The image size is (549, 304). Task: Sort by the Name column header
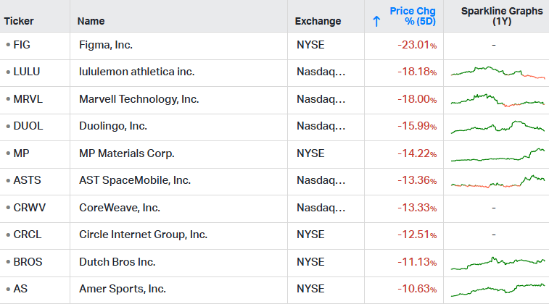pyautogui.click(x=91, y=21)
